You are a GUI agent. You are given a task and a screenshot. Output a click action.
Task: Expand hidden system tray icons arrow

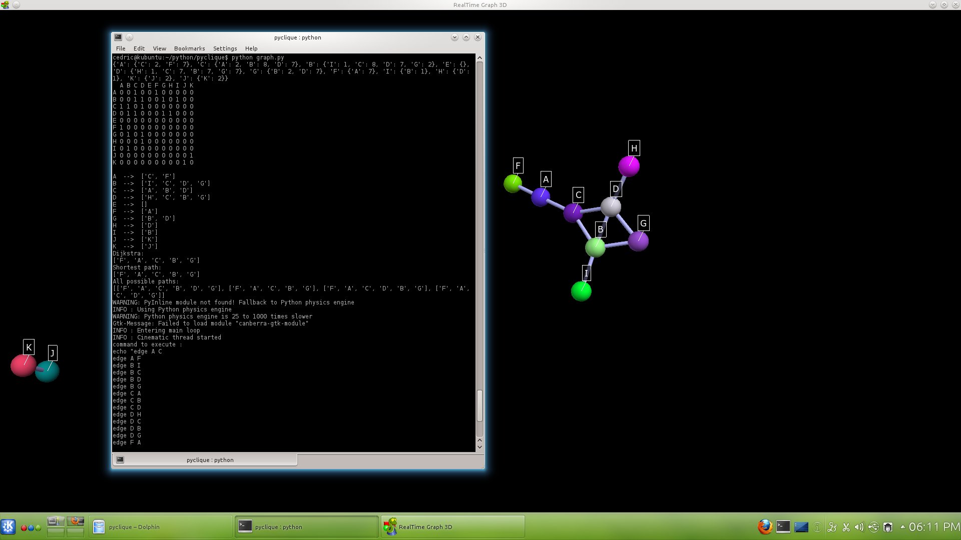pyautogui.click(x=902, y=527)
